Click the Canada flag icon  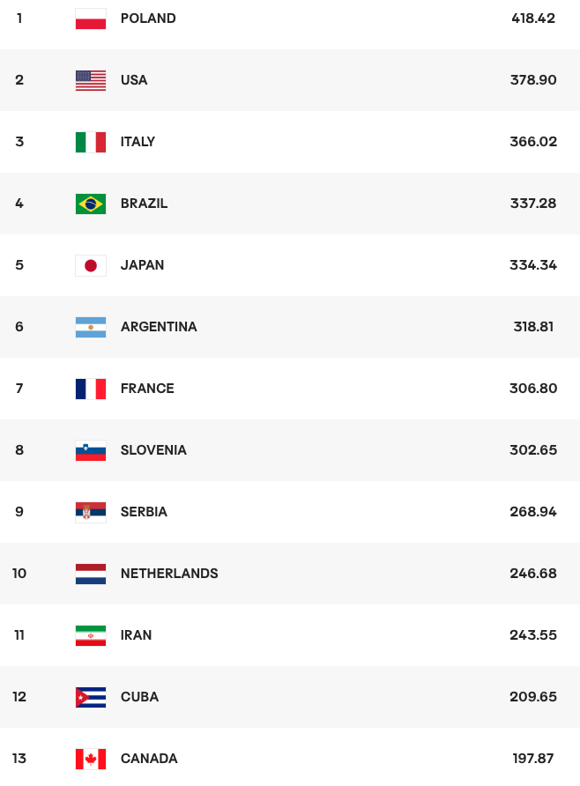click(x=91, y=759)
